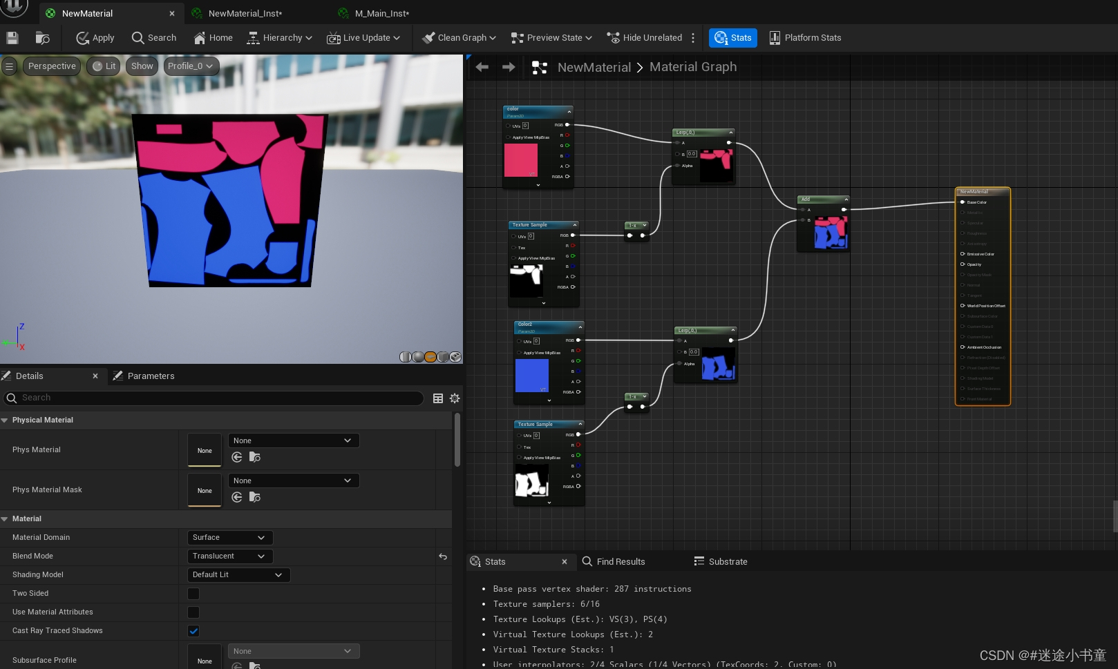Open the Shading Model dropdown
The height and width of the screenshot is (669, 1118).
pyautogui.click(x=238, y=575)
